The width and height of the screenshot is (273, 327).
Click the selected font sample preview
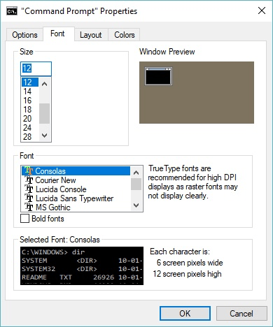click(82, 266)
